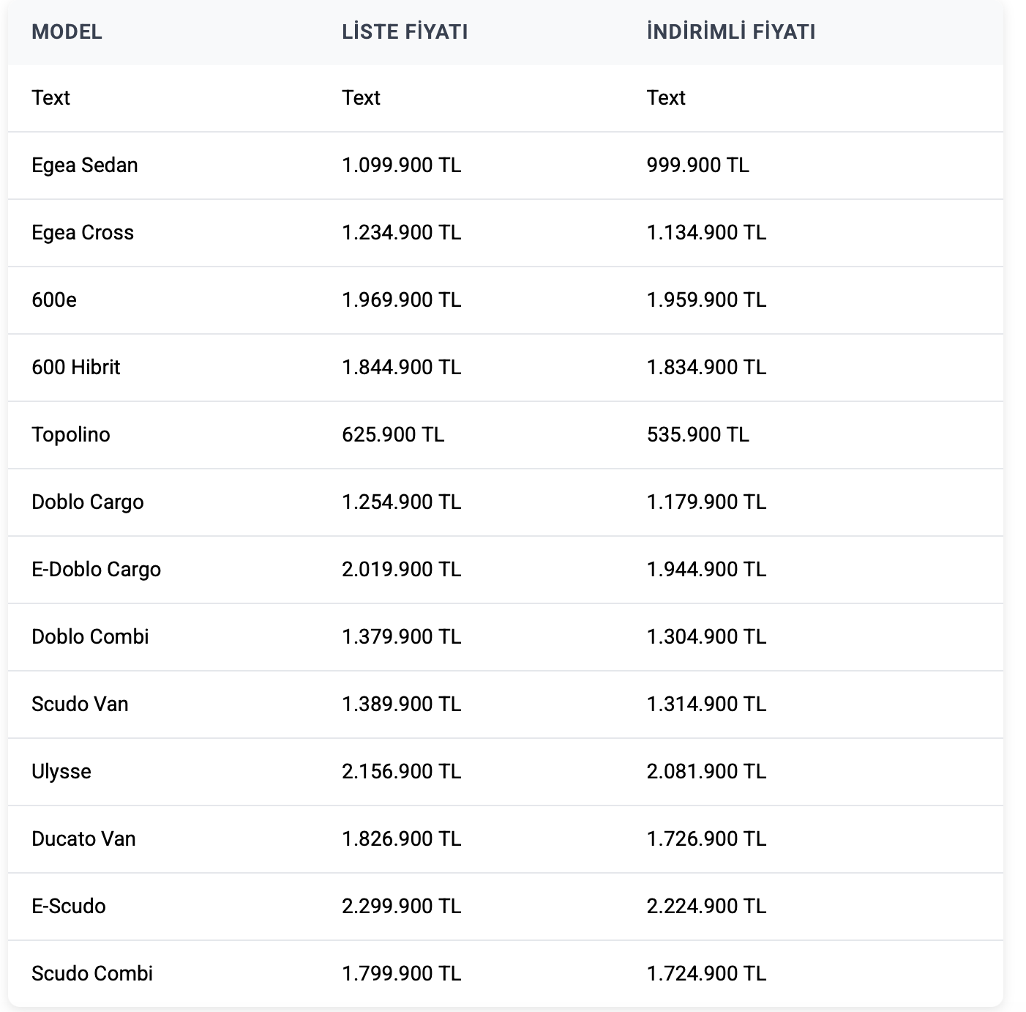Click Ulysse list price 2.156.900 TL

click(x=401, y=772)
